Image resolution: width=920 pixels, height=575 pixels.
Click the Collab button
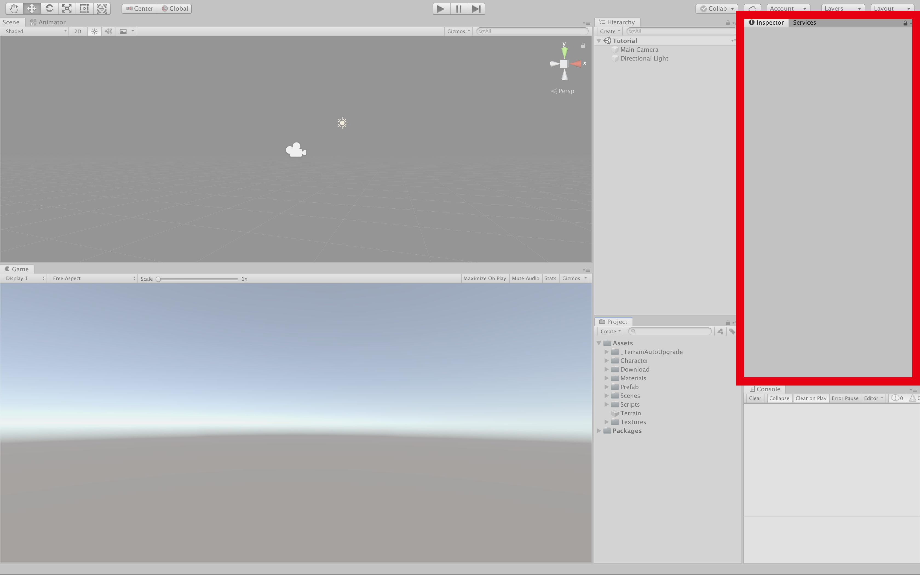pos(717,8)
